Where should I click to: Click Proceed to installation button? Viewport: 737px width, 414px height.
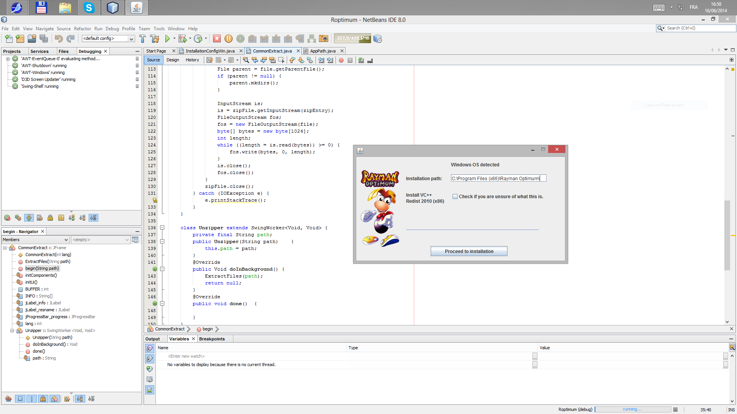click(x=469, y=251)
